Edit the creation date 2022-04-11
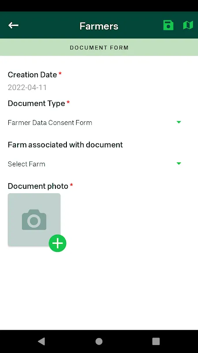Viewport: 198px width, 353px height. pos(27,87)
